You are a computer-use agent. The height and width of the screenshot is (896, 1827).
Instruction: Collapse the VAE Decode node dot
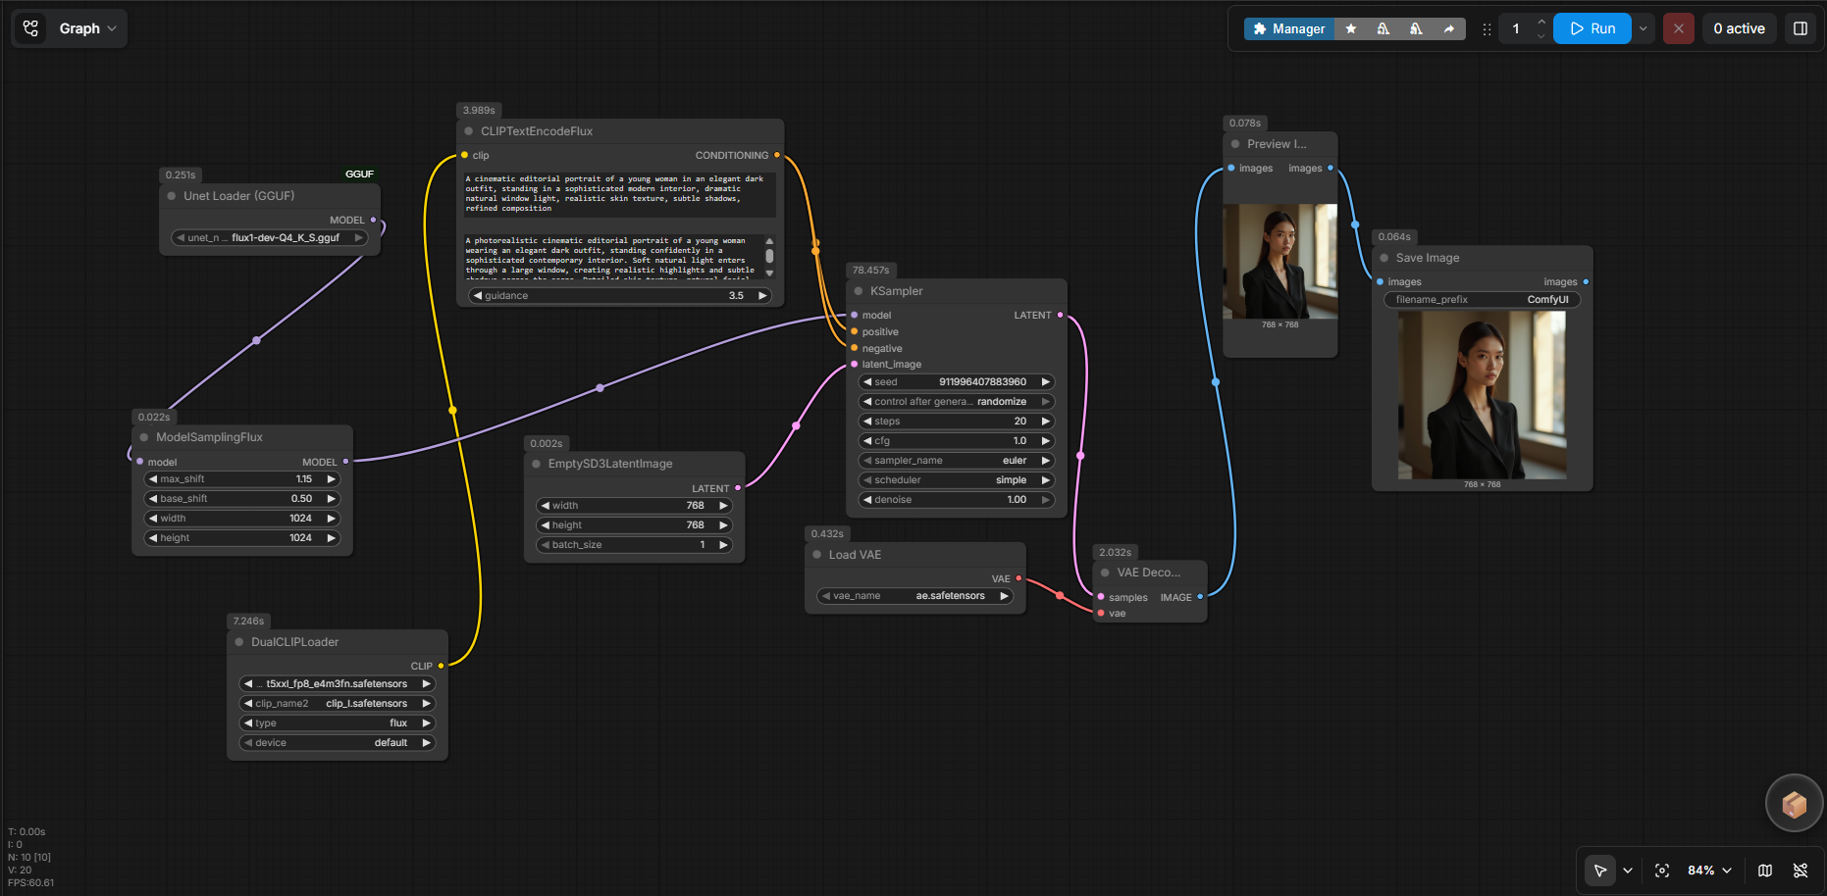click(1105, 572)
